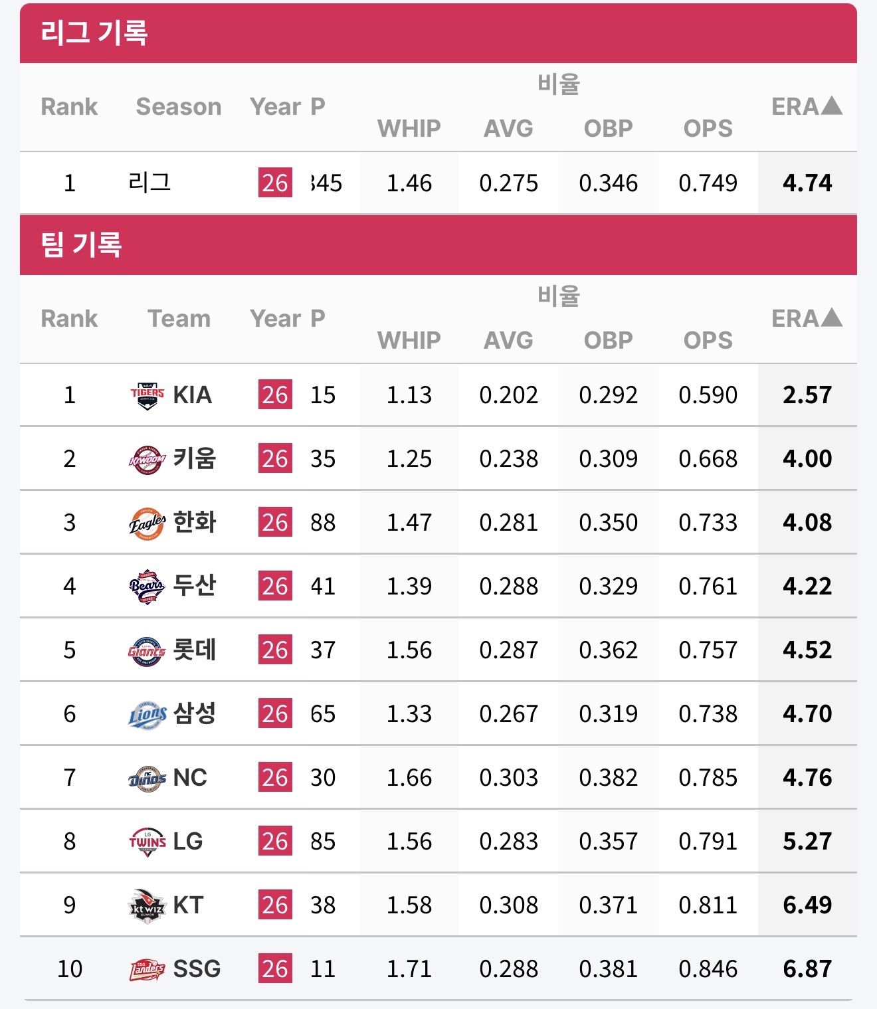Select the OBP header in league table
The width and height of the screenshot is (877, 1009).
(608, 128)
